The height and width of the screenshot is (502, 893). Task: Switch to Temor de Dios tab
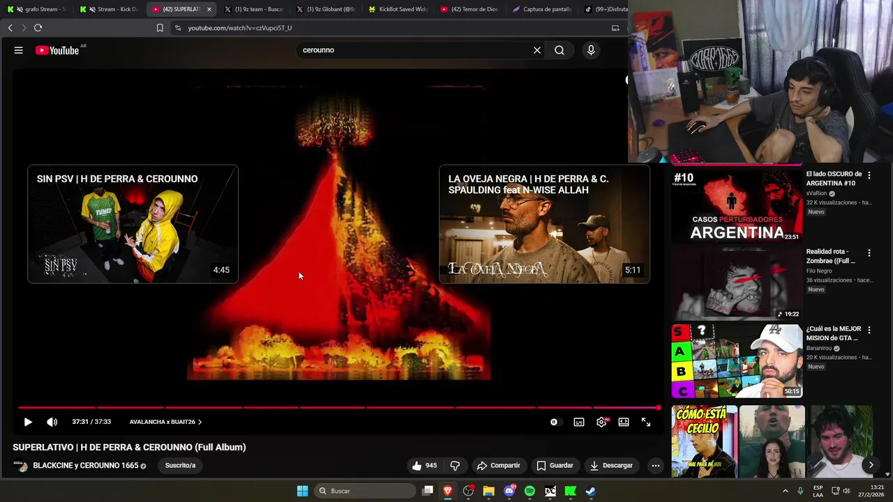click(471, 9)
